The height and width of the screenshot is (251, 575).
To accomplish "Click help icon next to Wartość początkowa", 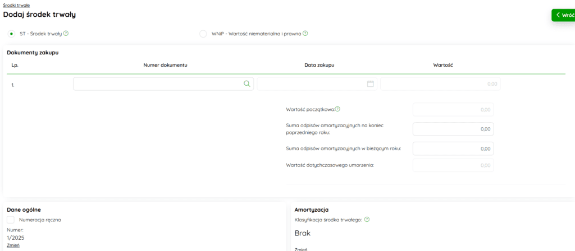I will click(338, 109).
